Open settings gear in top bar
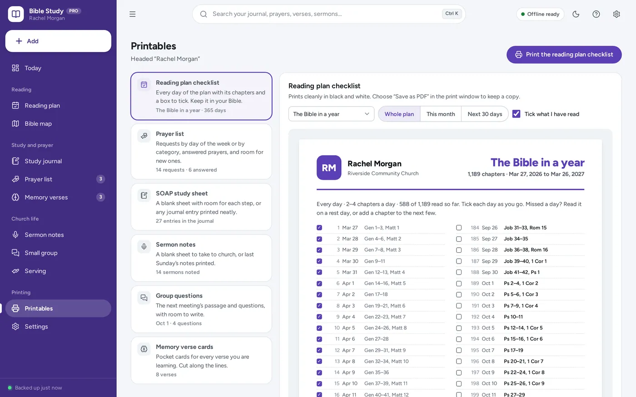This screenshot has height=397, width=636. tap(616, 14)
